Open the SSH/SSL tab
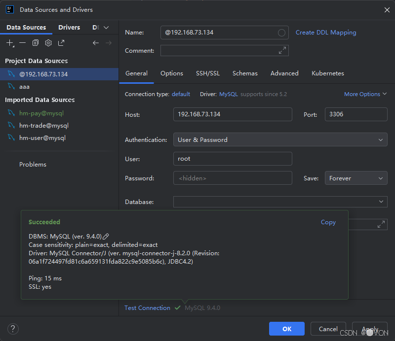Image resolution: width=395 pixels, height=341 pixels. pyautogui.click(x=208, y=73)
